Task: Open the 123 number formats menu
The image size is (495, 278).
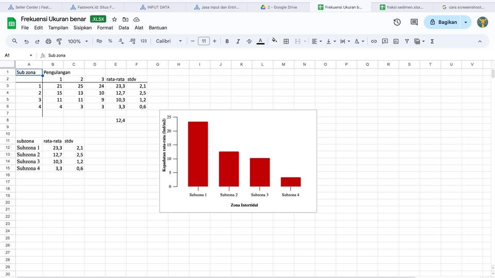Action: click(x=143, y=41)
